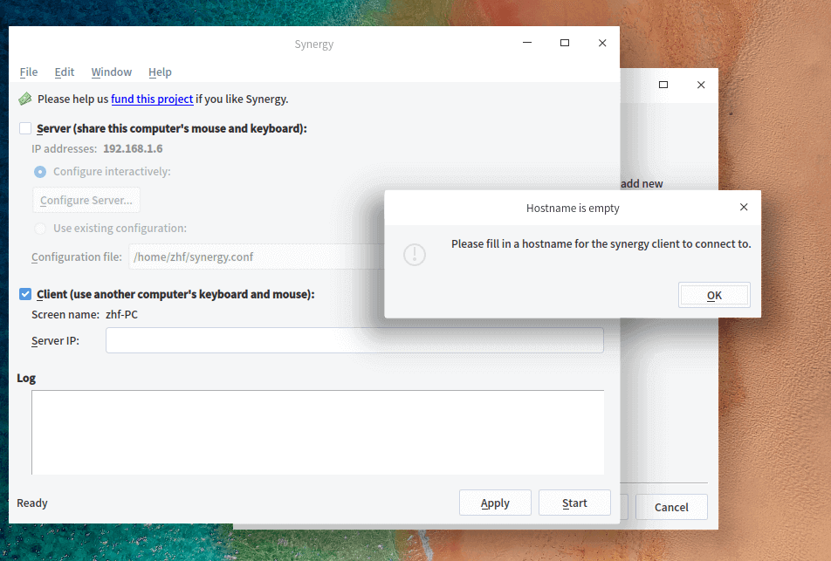831x561 pixels.
Task: Click the green money icon beside the funding message
Action: 25,99
